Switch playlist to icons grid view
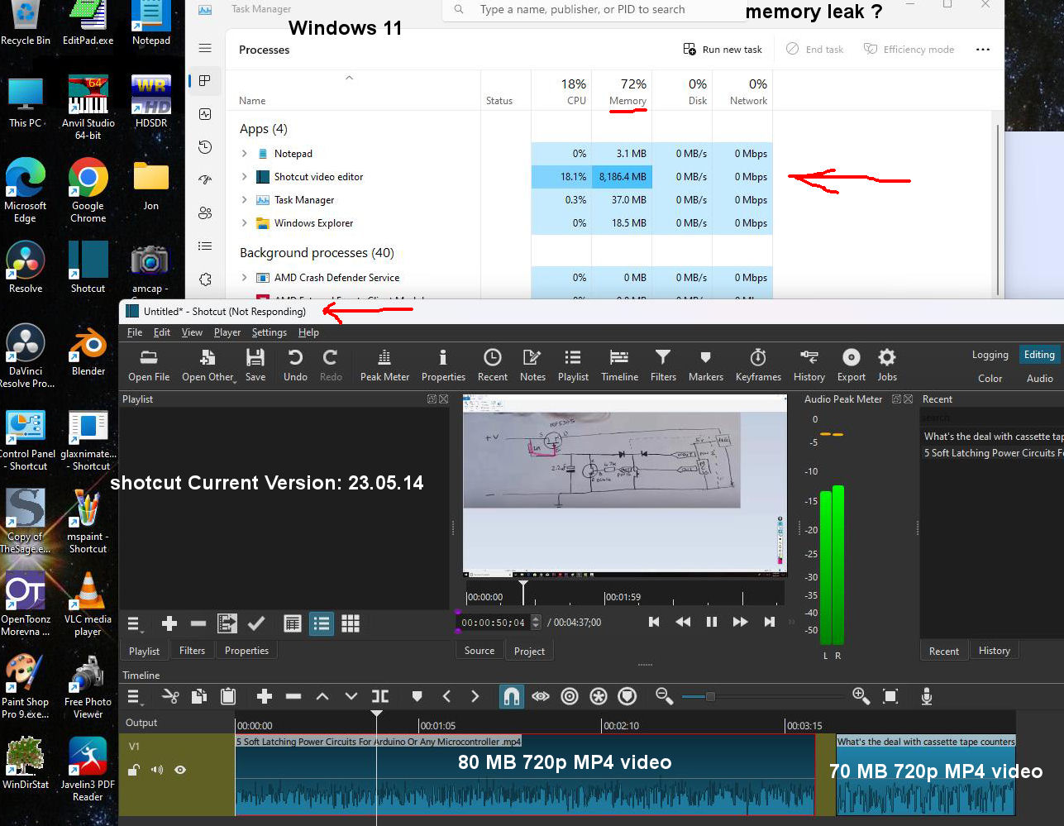 click(x=351, y=623)
